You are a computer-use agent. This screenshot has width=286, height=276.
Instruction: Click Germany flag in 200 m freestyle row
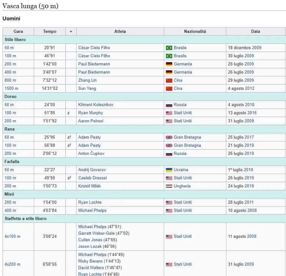169,64
